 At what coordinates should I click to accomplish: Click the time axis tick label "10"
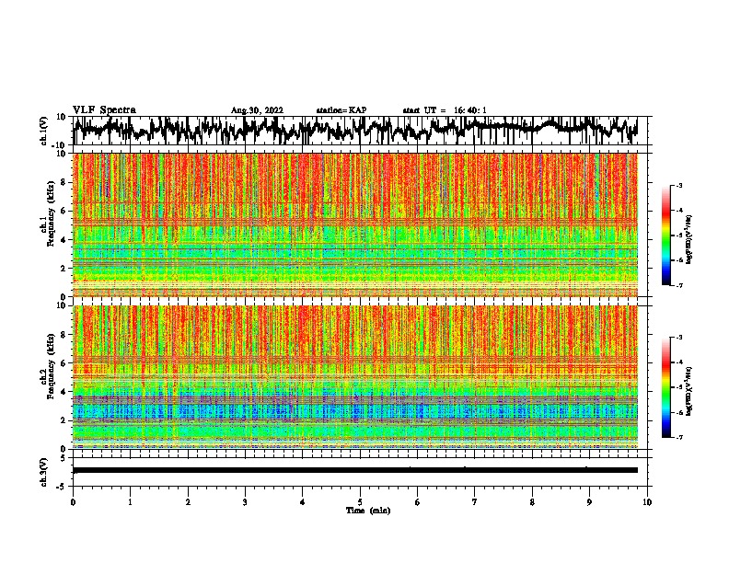coord(647,502)
